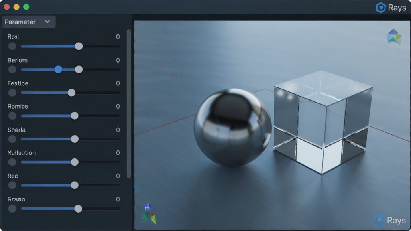The image size is (411, 231).
Task: Click the Romice slider handle
Action: [75, 116]
